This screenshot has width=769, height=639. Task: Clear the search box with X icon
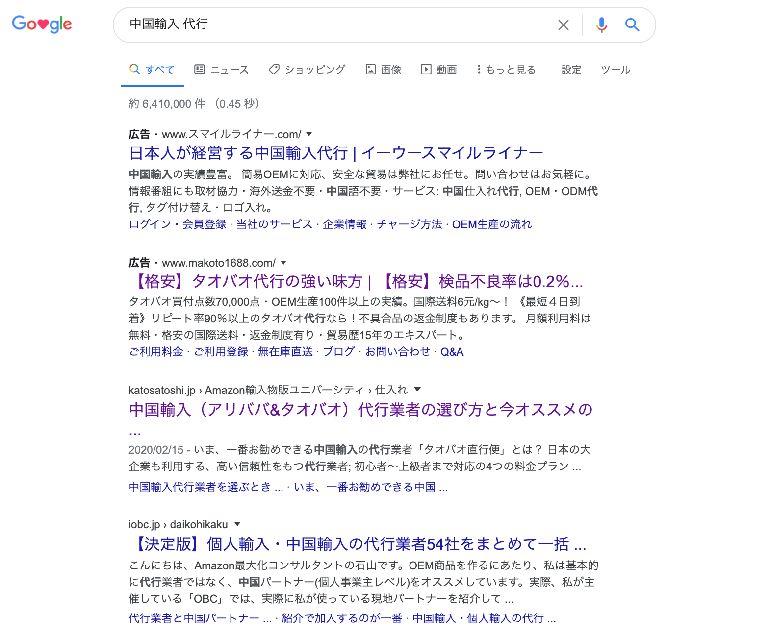coord(564,25)
